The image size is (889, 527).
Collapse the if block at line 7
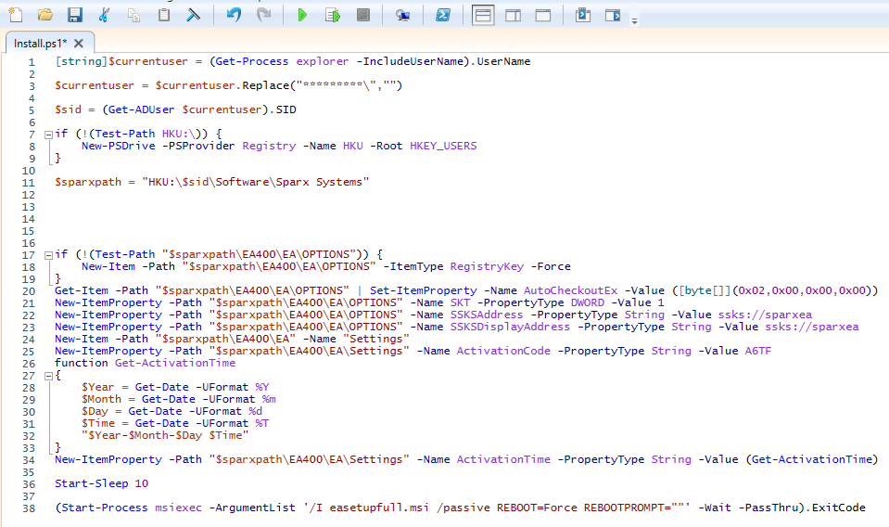point(47,134)
